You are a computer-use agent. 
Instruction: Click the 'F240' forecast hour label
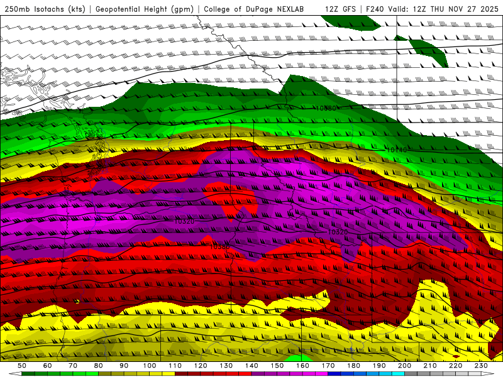point(375,9)
